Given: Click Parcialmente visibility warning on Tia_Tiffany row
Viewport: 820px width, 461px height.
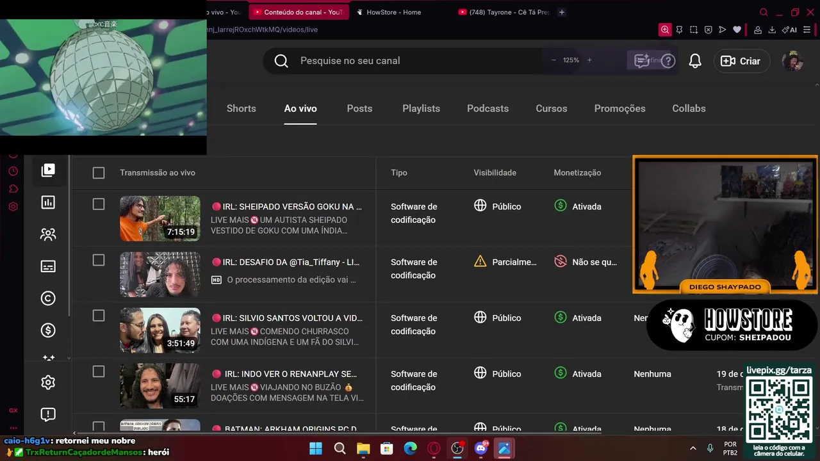Looking at the screenshot, I should coord(505,262).
